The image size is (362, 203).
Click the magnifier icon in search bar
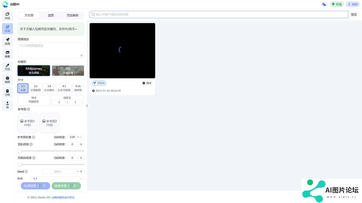click(93, 14)
